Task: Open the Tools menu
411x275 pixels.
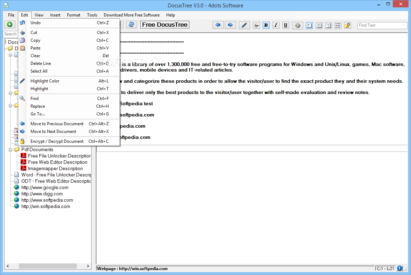Action: [92, 15]
